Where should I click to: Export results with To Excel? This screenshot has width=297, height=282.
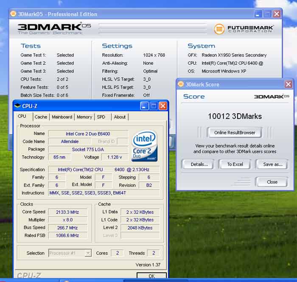[x=235, y=164]
